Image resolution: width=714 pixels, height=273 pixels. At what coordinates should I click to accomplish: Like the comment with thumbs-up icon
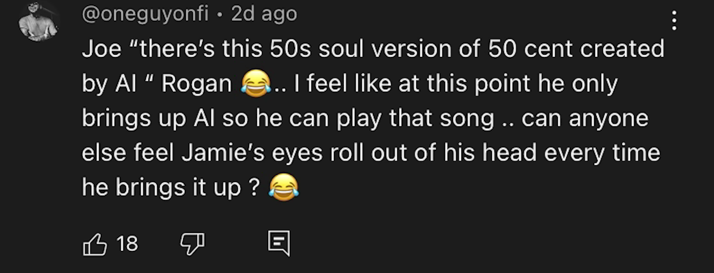point(95,244)
